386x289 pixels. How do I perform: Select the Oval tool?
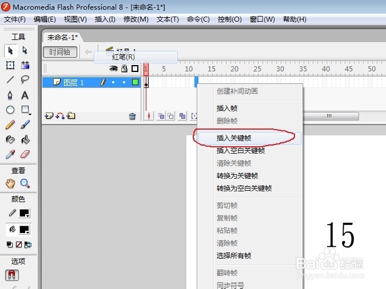(x=10, y=110)
